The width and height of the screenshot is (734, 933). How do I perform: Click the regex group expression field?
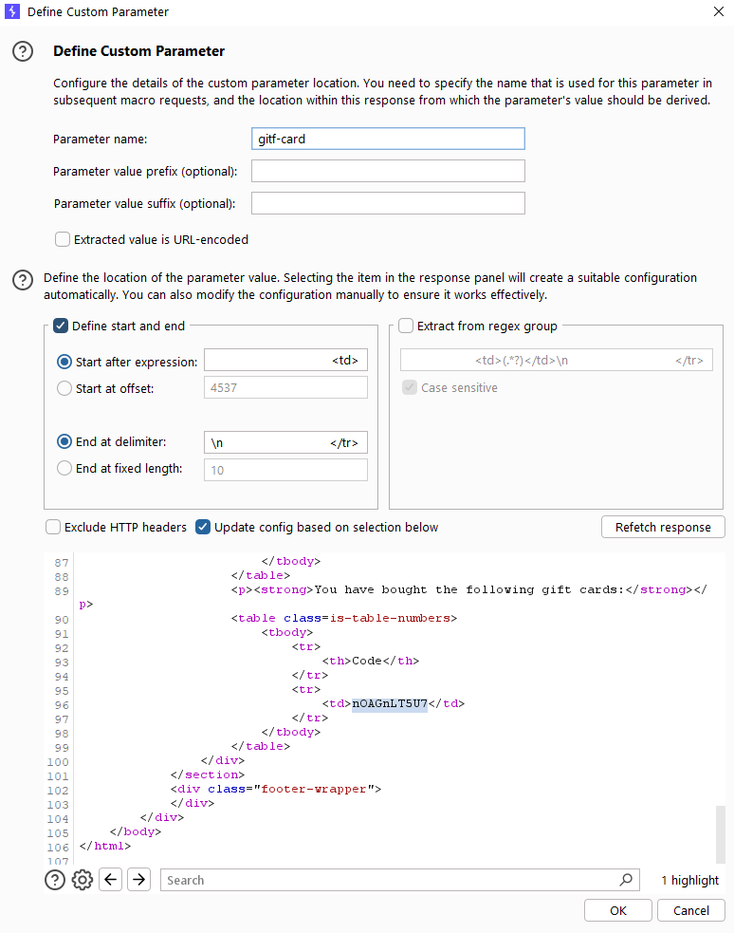coord(557,360)
